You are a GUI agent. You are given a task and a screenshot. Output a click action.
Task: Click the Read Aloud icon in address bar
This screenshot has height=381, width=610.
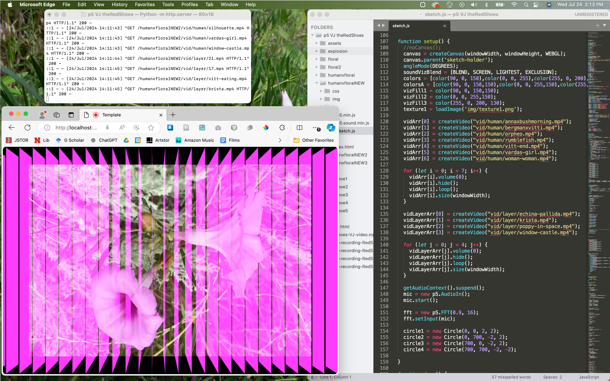coord(122,128)
